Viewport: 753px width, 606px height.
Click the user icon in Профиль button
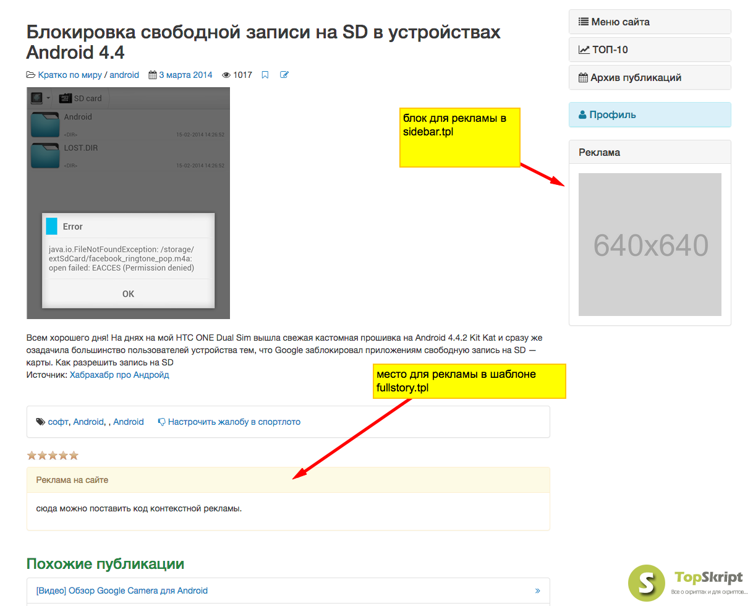(582, 114)
